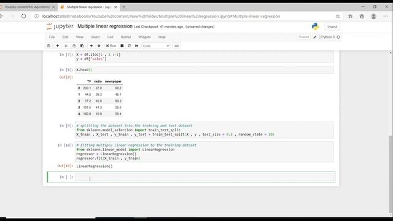Open the Edit menu
The width and height of the screenshot is (393, 221).
[66, 37]
